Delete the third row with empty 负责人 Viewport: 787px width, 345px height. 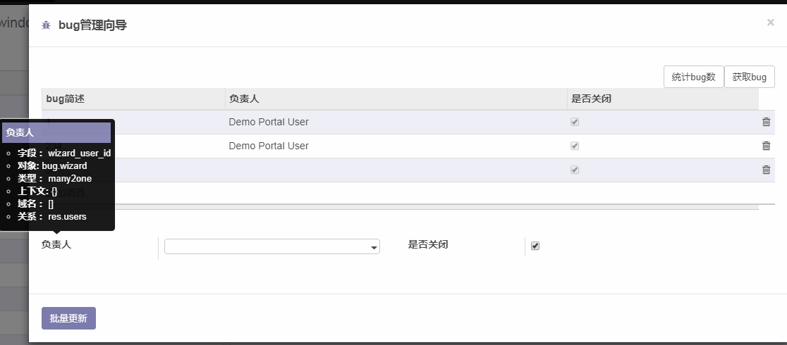pyautogui.click(x=766, y=170)
